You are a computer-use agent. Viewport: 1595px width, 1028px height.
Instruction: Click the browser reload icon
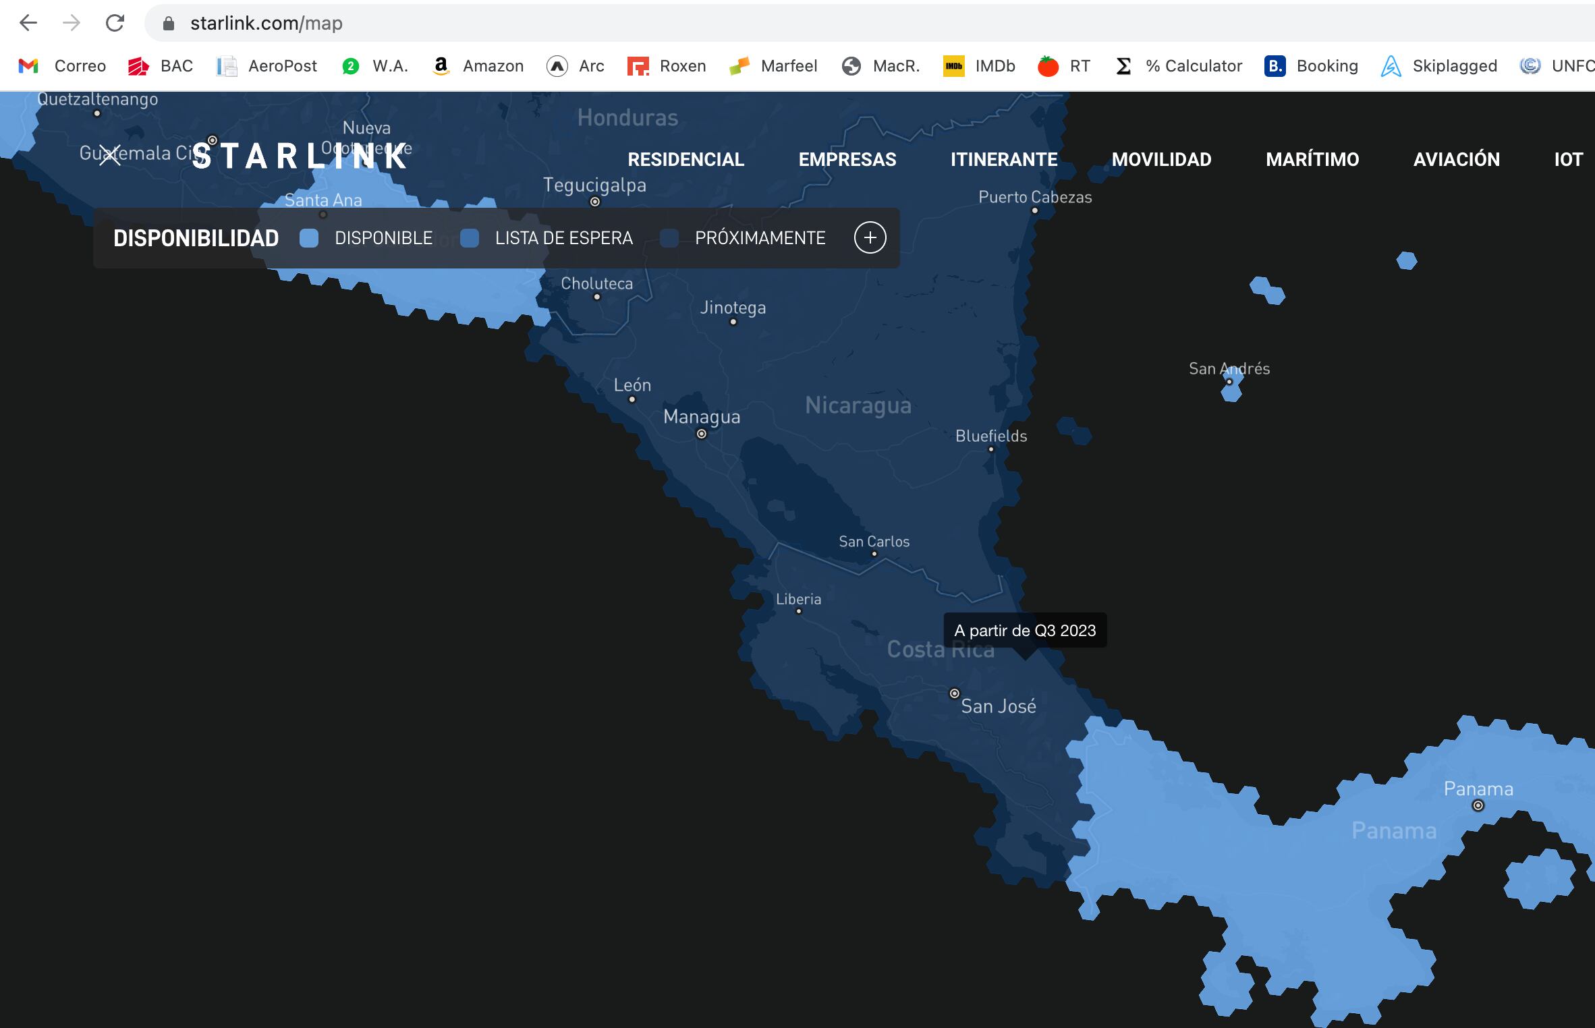[x=115, y=23]
